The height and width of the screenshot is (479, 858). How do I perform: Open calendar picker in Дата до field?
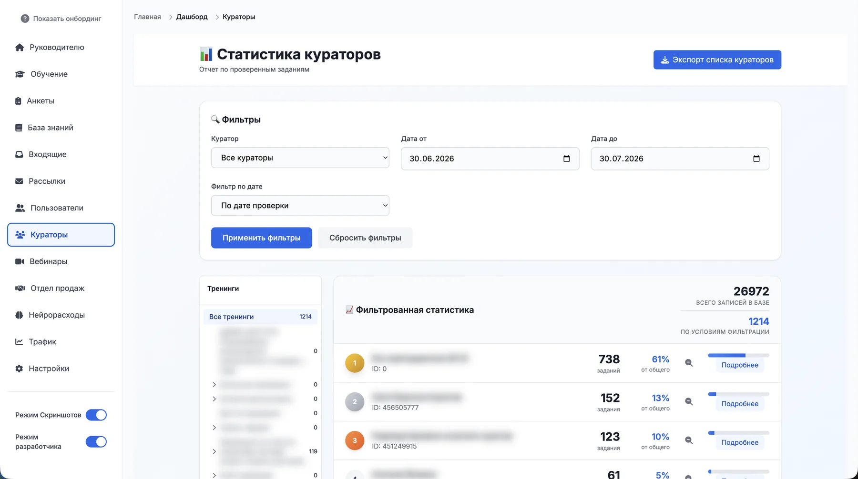pyautogui.click(x=756, y=159)
